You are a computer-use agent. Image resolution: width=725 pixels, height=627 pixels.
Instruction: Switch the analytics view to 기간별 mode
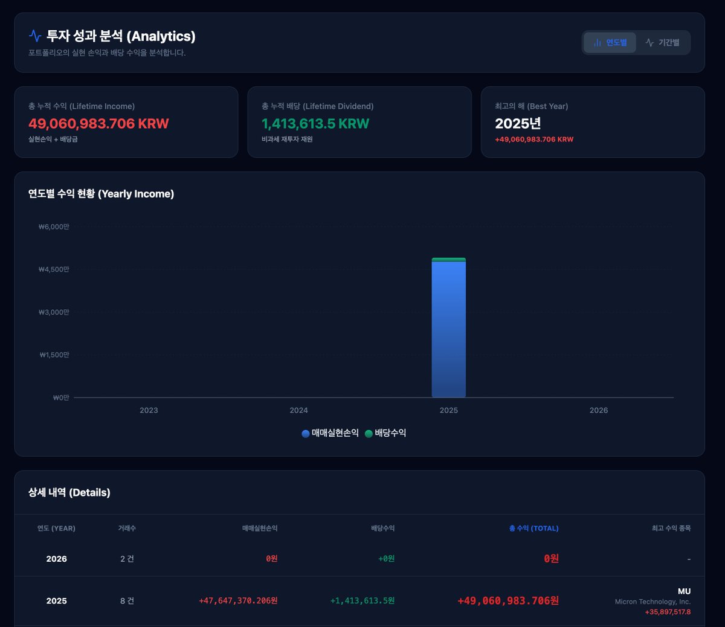click(663, 42)
